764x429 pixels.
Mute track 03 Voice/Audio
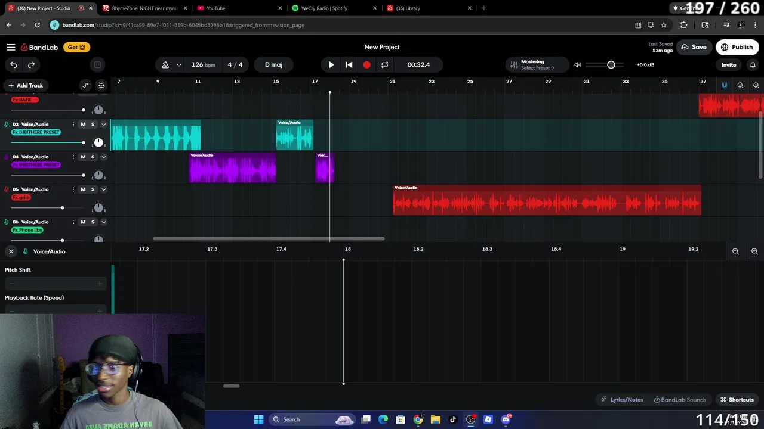pyautogui.click(x=83, y=125)
